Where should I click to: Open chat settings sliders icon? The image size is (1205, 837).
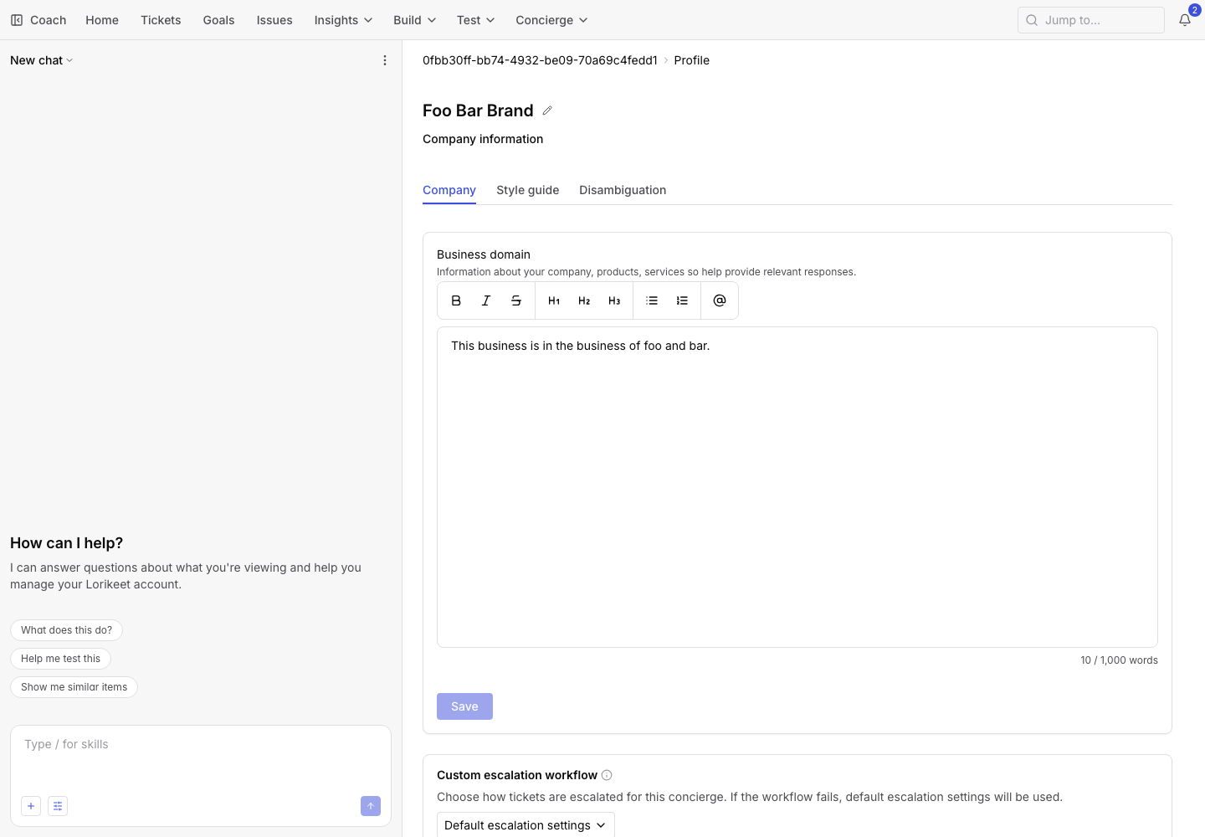click(58, 806)
